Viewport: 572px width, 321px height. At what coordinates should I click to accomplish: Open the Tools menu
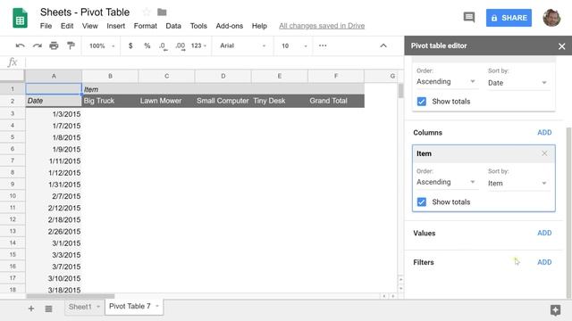(198, 26)
